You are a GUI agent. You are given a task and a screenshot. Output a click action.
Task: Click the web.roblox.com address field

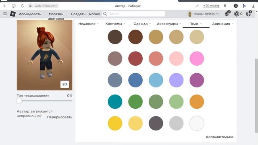(46, 6)
